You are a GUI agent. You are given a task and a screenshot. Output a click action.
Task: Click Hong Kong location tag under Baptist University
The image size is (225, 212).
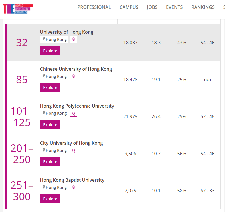pos(54,187)
